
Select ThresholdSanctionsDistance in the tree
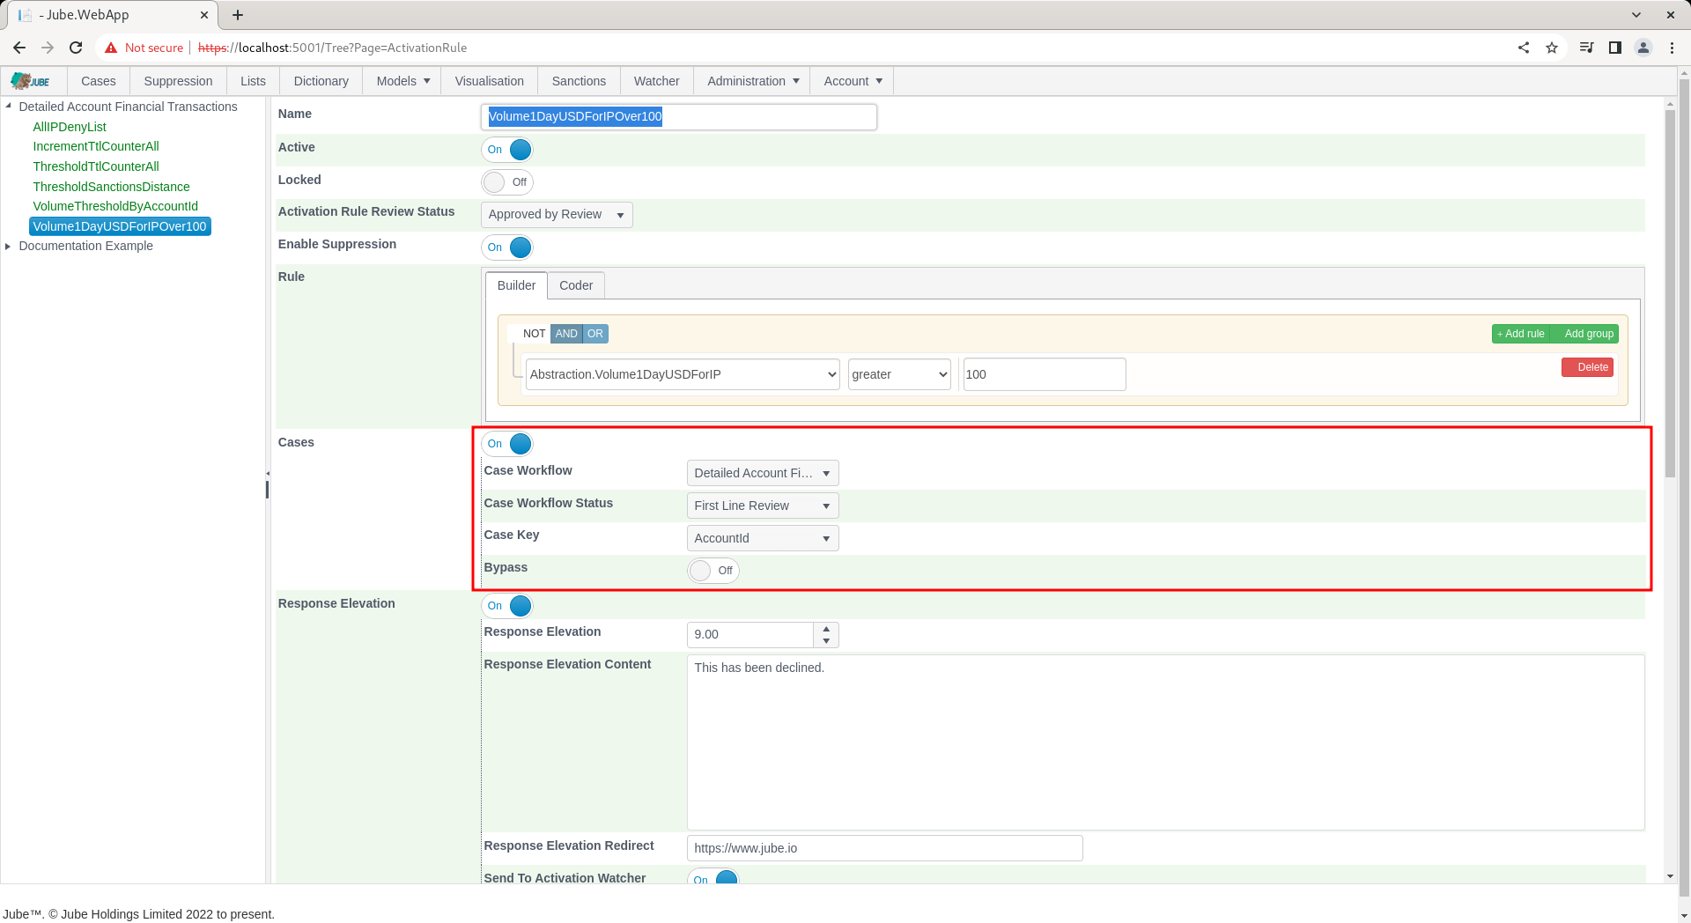pos(111,187)
